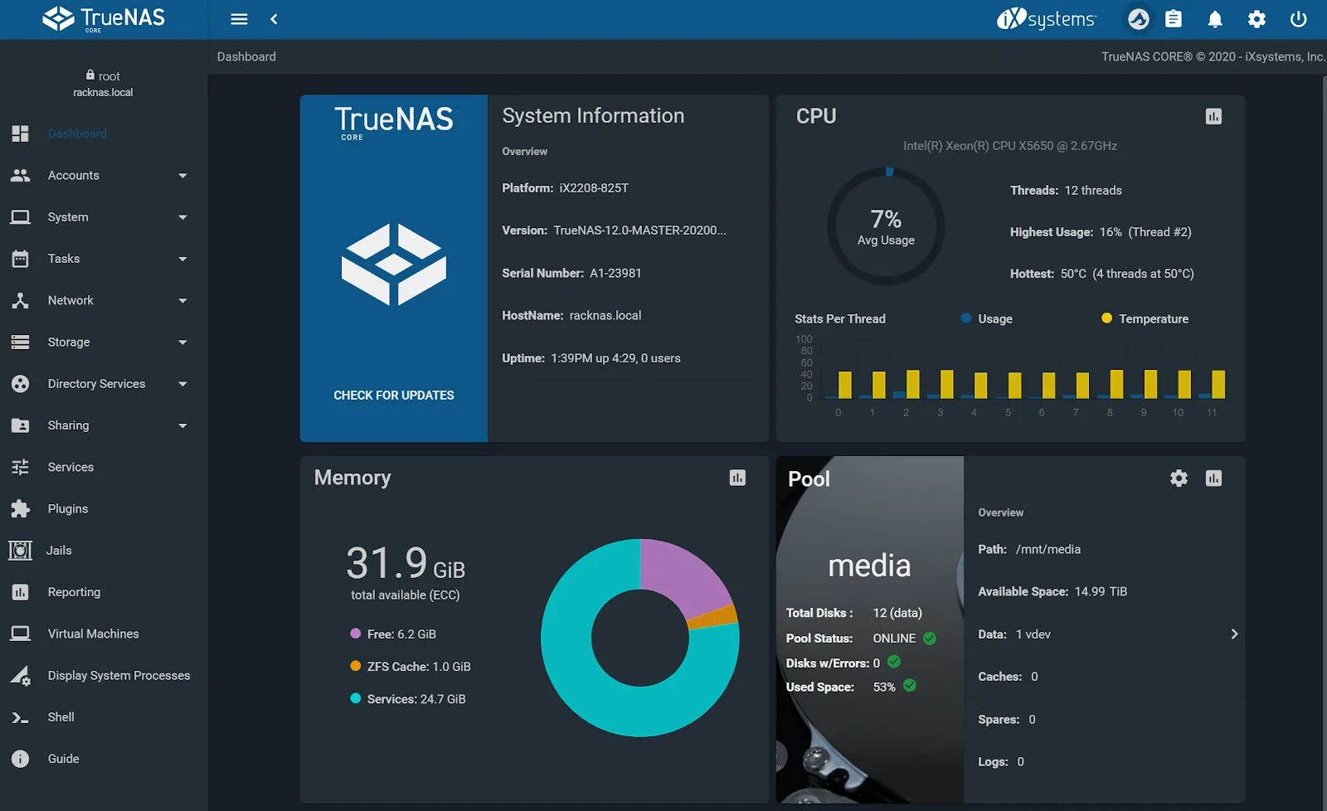Viewport: 1327px width, 811px height.
Task: Open the task manager clipboard icon
Action: click(1174, 19)
